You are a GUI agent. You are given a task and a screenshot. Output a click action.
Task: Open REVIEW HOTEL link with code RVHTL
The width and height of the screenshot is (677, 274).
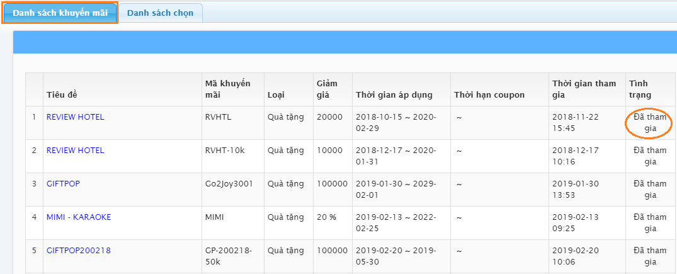pyautogui.click(x=75, y=117)
